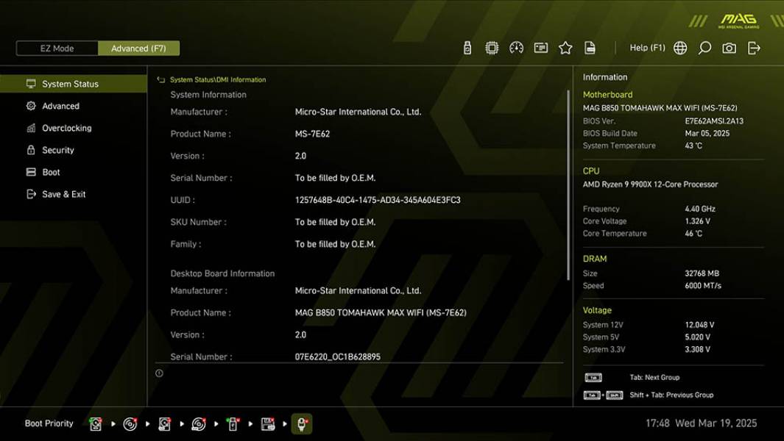Select the third boot device, USB hard disk
The width and height of the screenshot is (784, 441).
click(164, 424)
